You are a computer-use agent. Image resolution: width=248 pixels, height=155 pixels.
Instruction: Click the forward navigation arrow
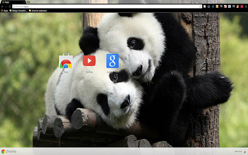6,7
